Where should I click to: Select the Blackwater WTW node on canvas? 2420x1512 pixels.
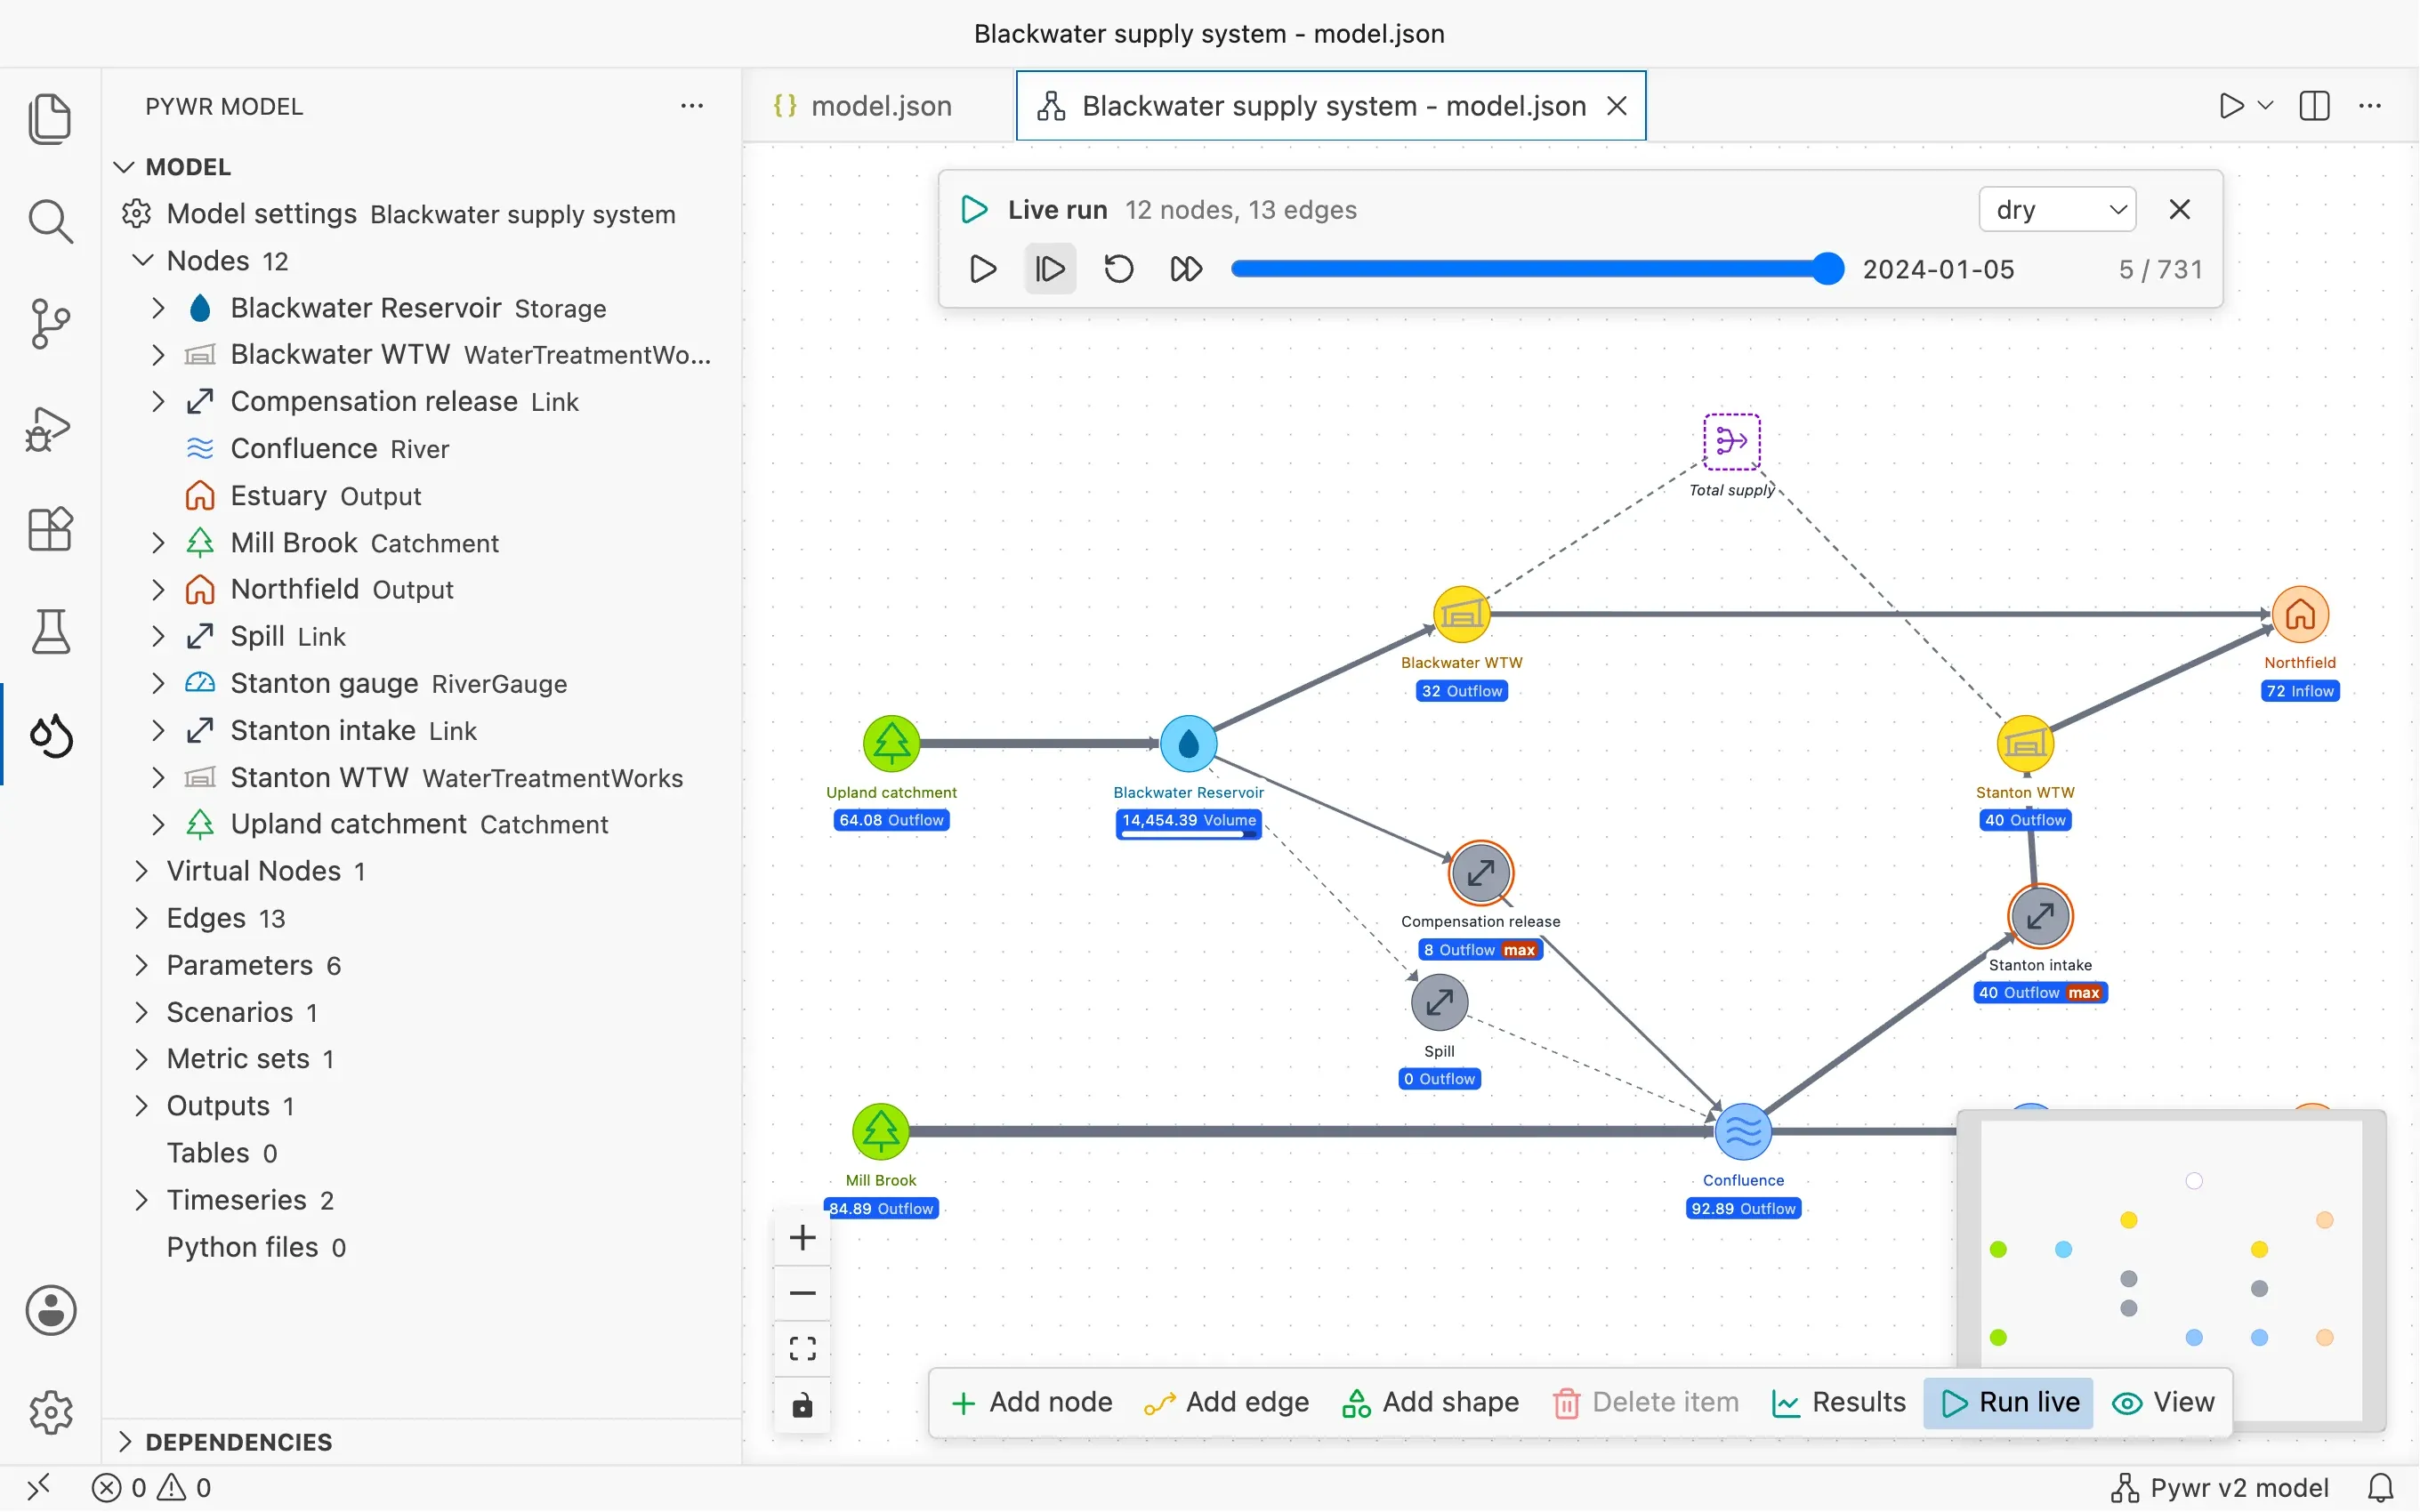[x=1461, y=614]
